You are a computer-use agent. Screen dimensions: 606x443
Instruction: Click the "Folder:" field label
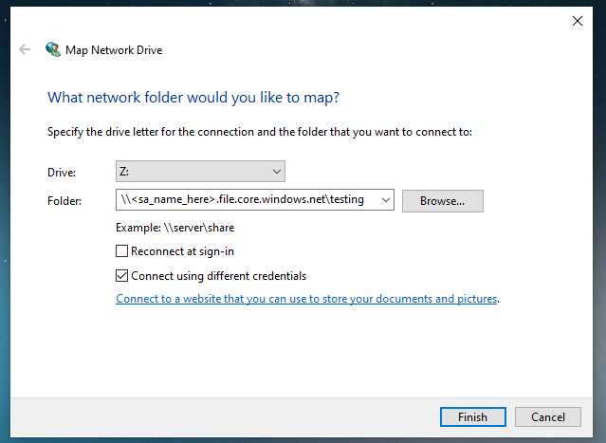click(64, 200)
